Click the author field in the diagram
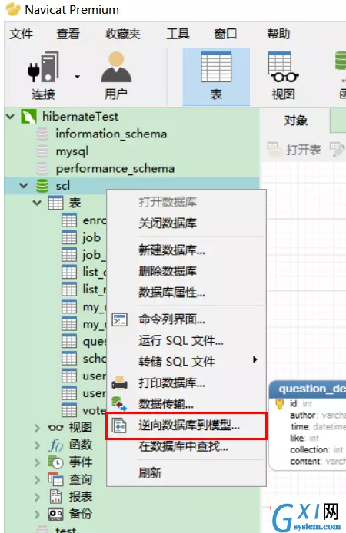Screen dimensions: 346x533 click(318, 415)
